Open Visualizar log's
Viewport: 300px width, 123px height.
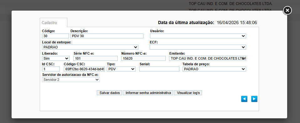coord(188,93)
